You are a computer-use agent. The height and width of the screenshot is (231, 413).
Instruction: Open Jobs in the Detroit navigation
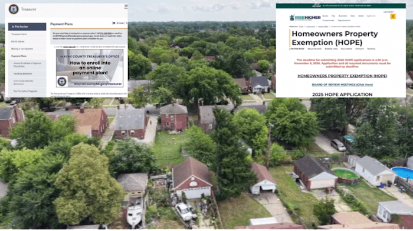352,16
